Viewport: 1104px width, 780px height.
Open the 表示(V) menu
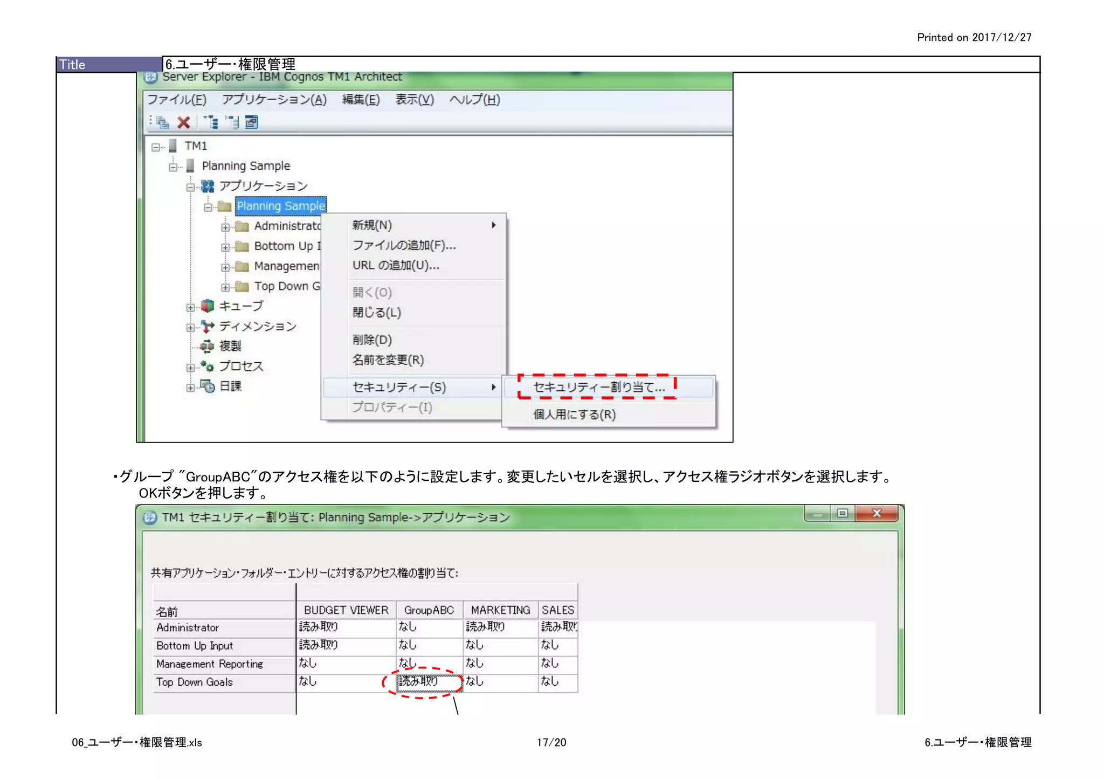(415, 100)
